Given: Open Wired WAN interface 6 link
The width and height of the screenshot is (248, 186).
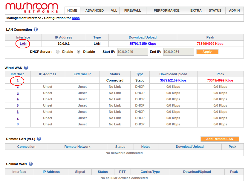Looking at the screenshot, I should click(18, 112).
